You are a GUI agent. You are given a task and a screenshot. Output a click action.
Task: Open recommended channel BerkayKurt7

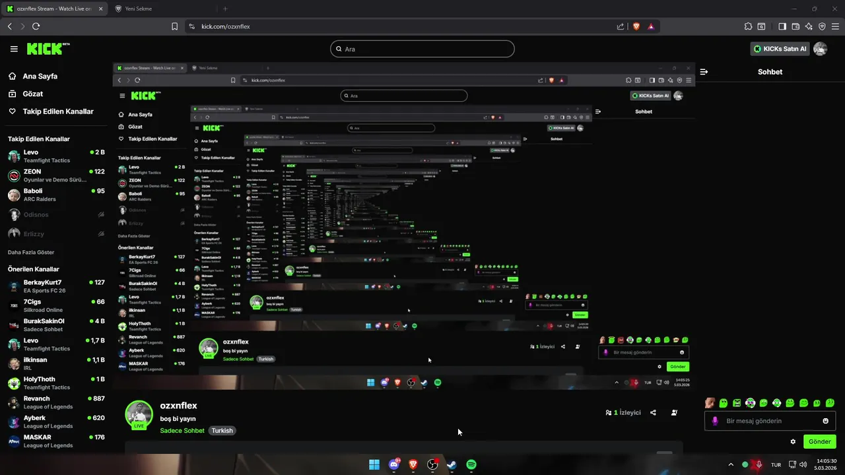[56, 286]
